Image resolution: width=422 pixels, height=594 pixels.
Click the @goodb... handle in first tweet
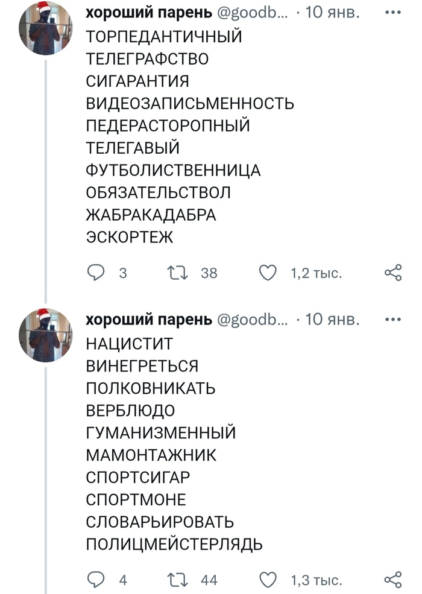pos(252,13)
